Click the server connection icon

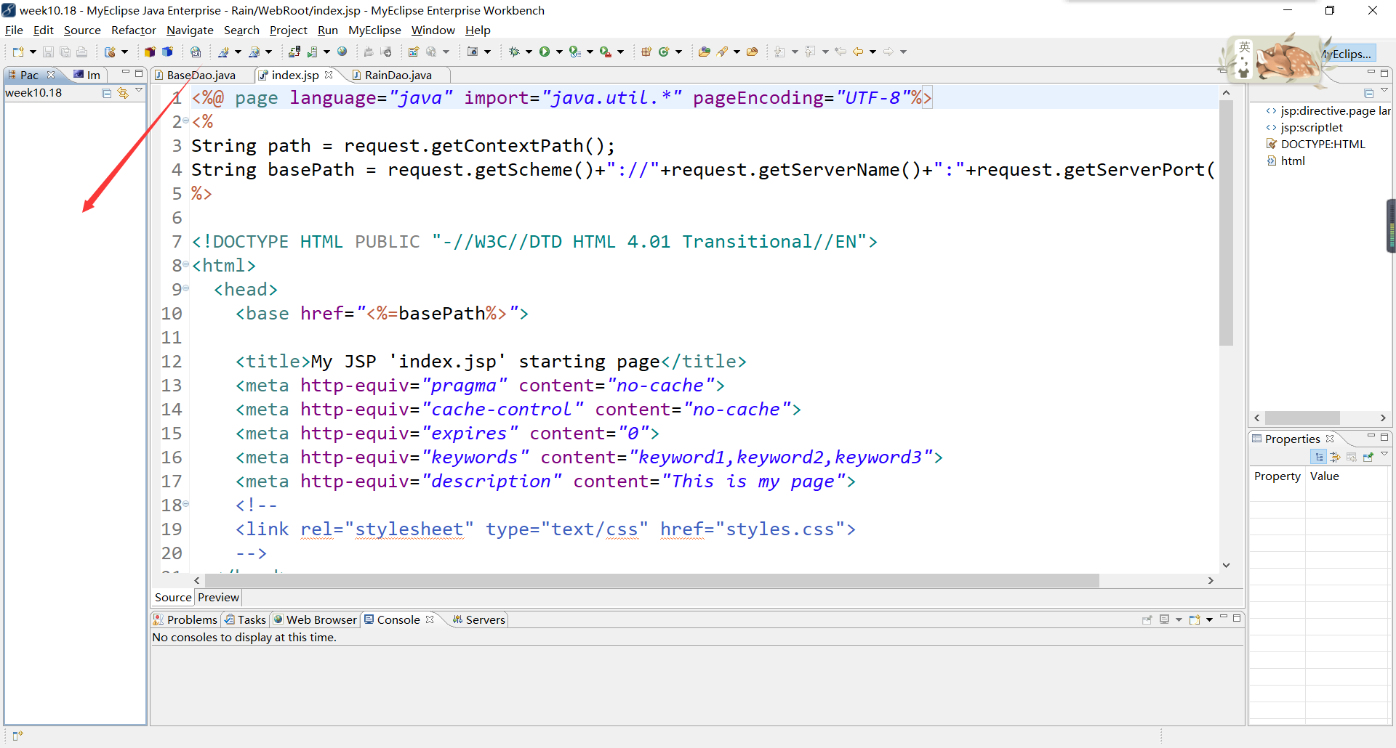click(294, 52)
